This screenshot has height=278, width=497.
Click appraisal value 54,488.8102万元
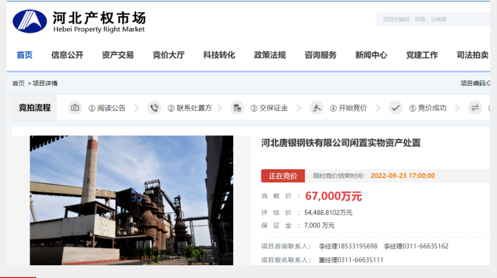coord(328,213)
